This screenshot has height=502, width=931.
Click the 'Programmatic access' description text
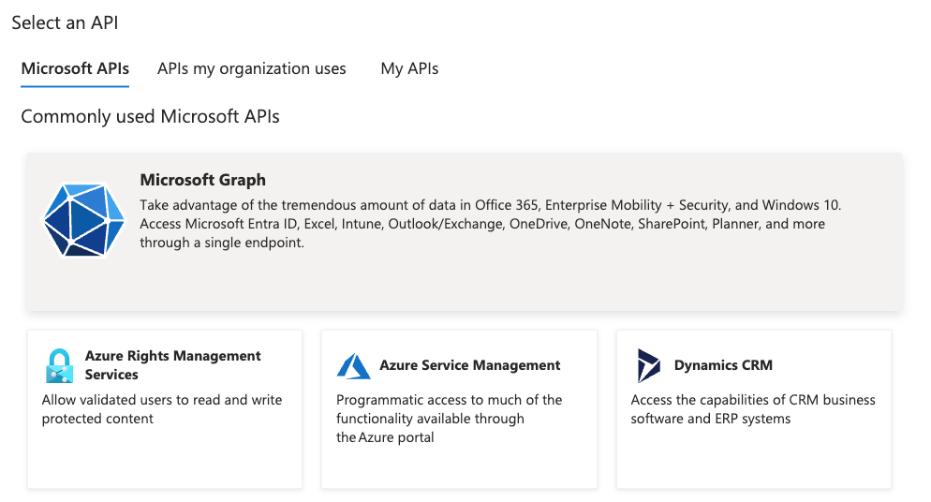point(449,419)
